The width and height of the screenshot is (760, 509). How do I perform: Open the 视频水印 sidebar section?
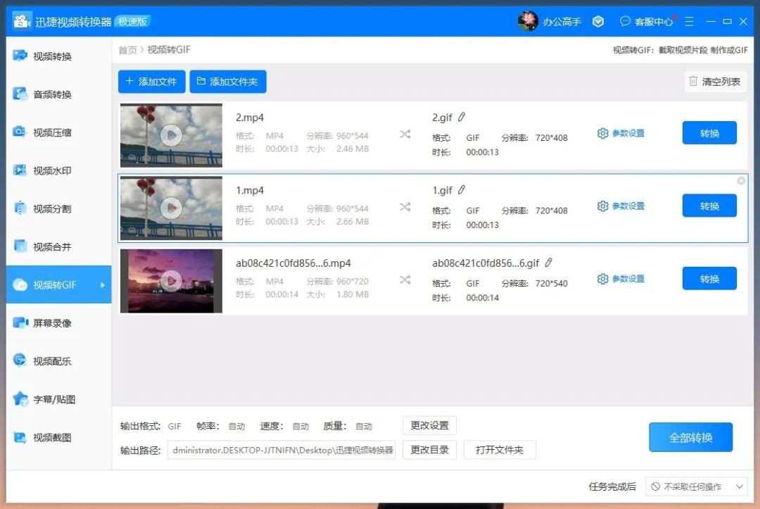pos(58,170)
